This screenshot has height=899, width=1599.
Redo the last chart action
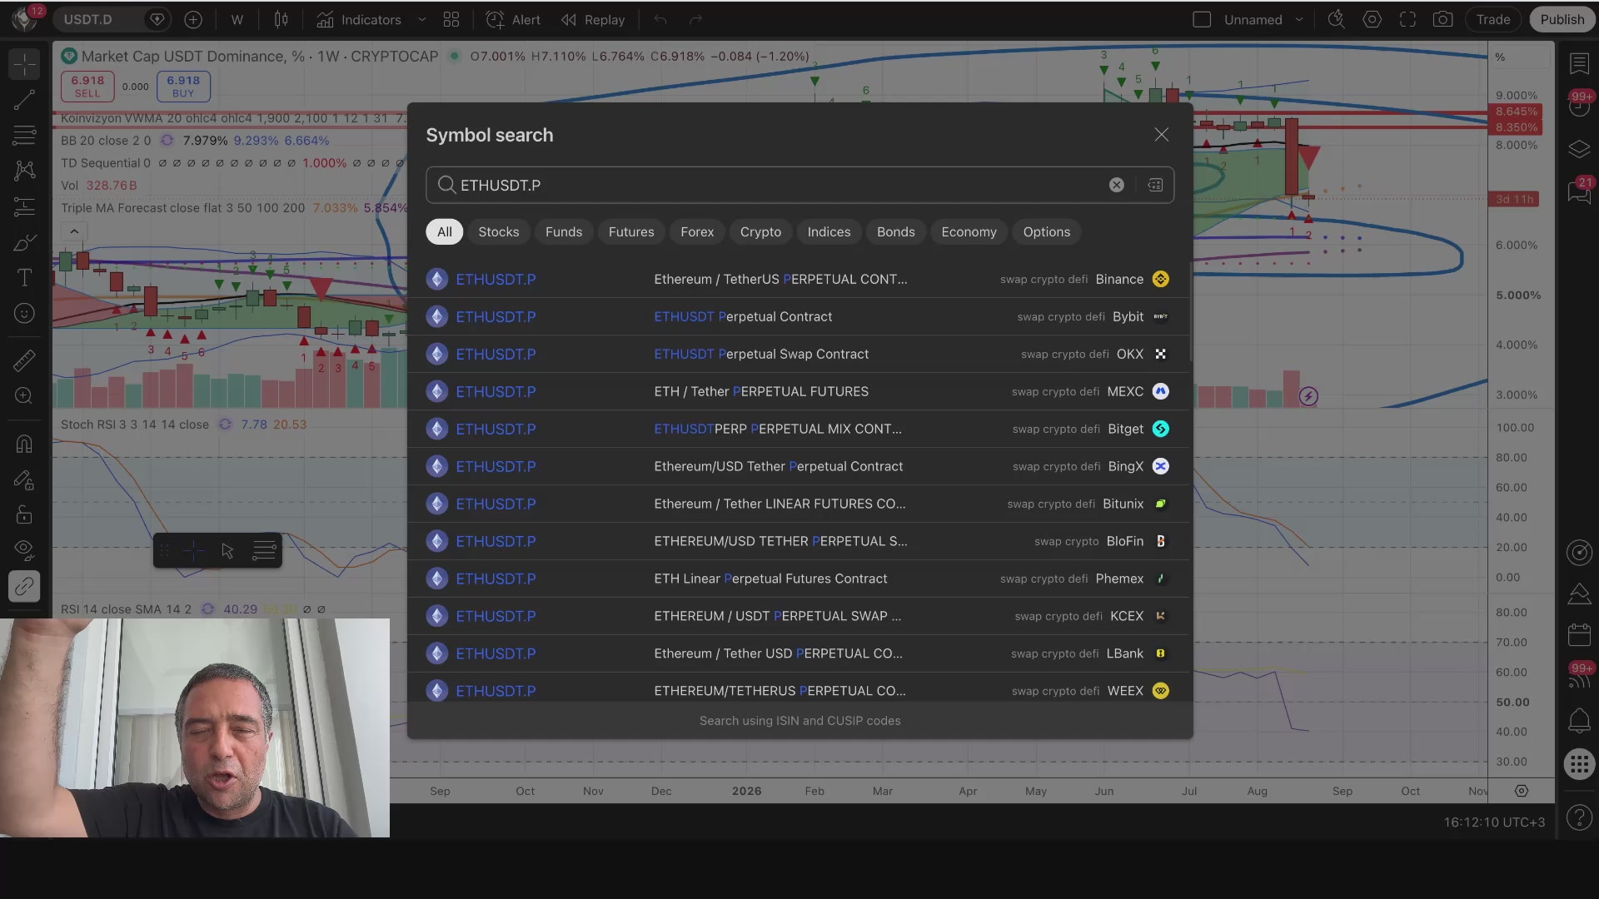click(696, 19)
